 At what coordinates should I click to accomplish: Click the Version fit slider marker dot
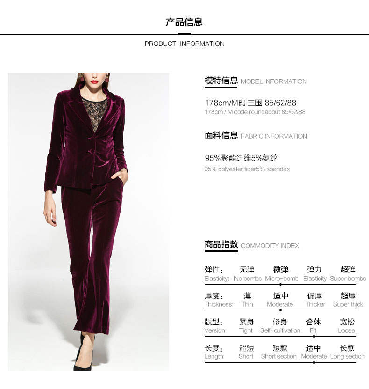point(314,337)
